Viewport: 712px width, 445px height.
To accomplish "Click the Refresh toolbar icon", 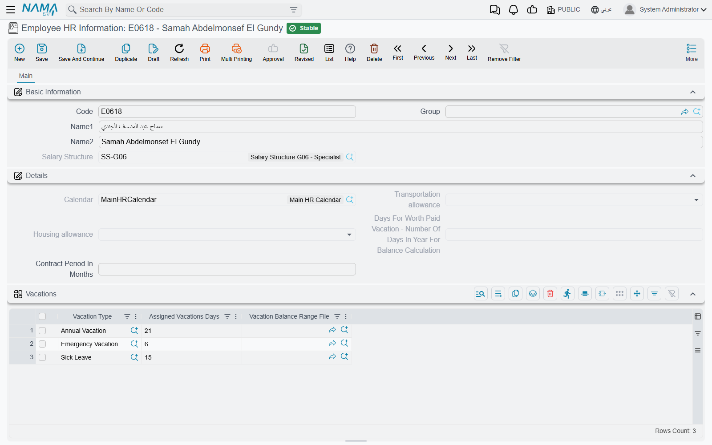I will 179,53.
